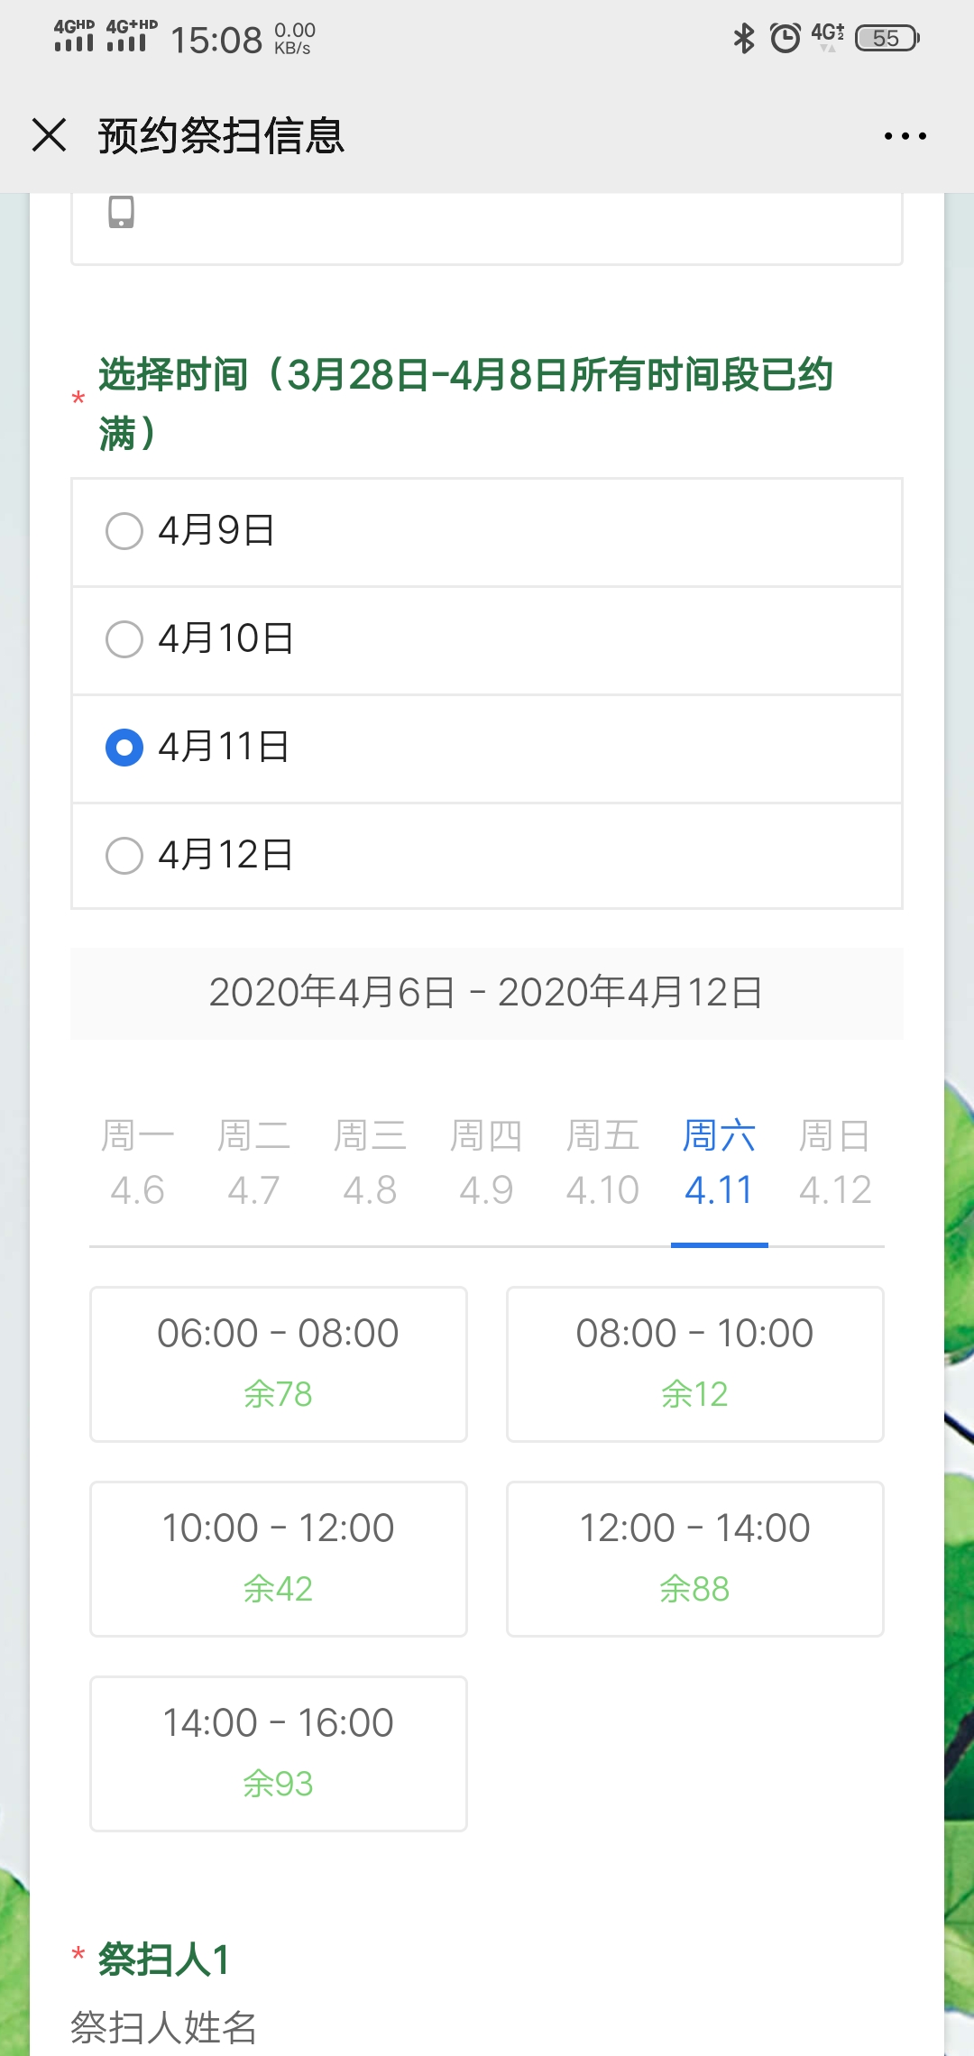
Task: Choose the 4月12日 radio option
Action: pos(124,856)
